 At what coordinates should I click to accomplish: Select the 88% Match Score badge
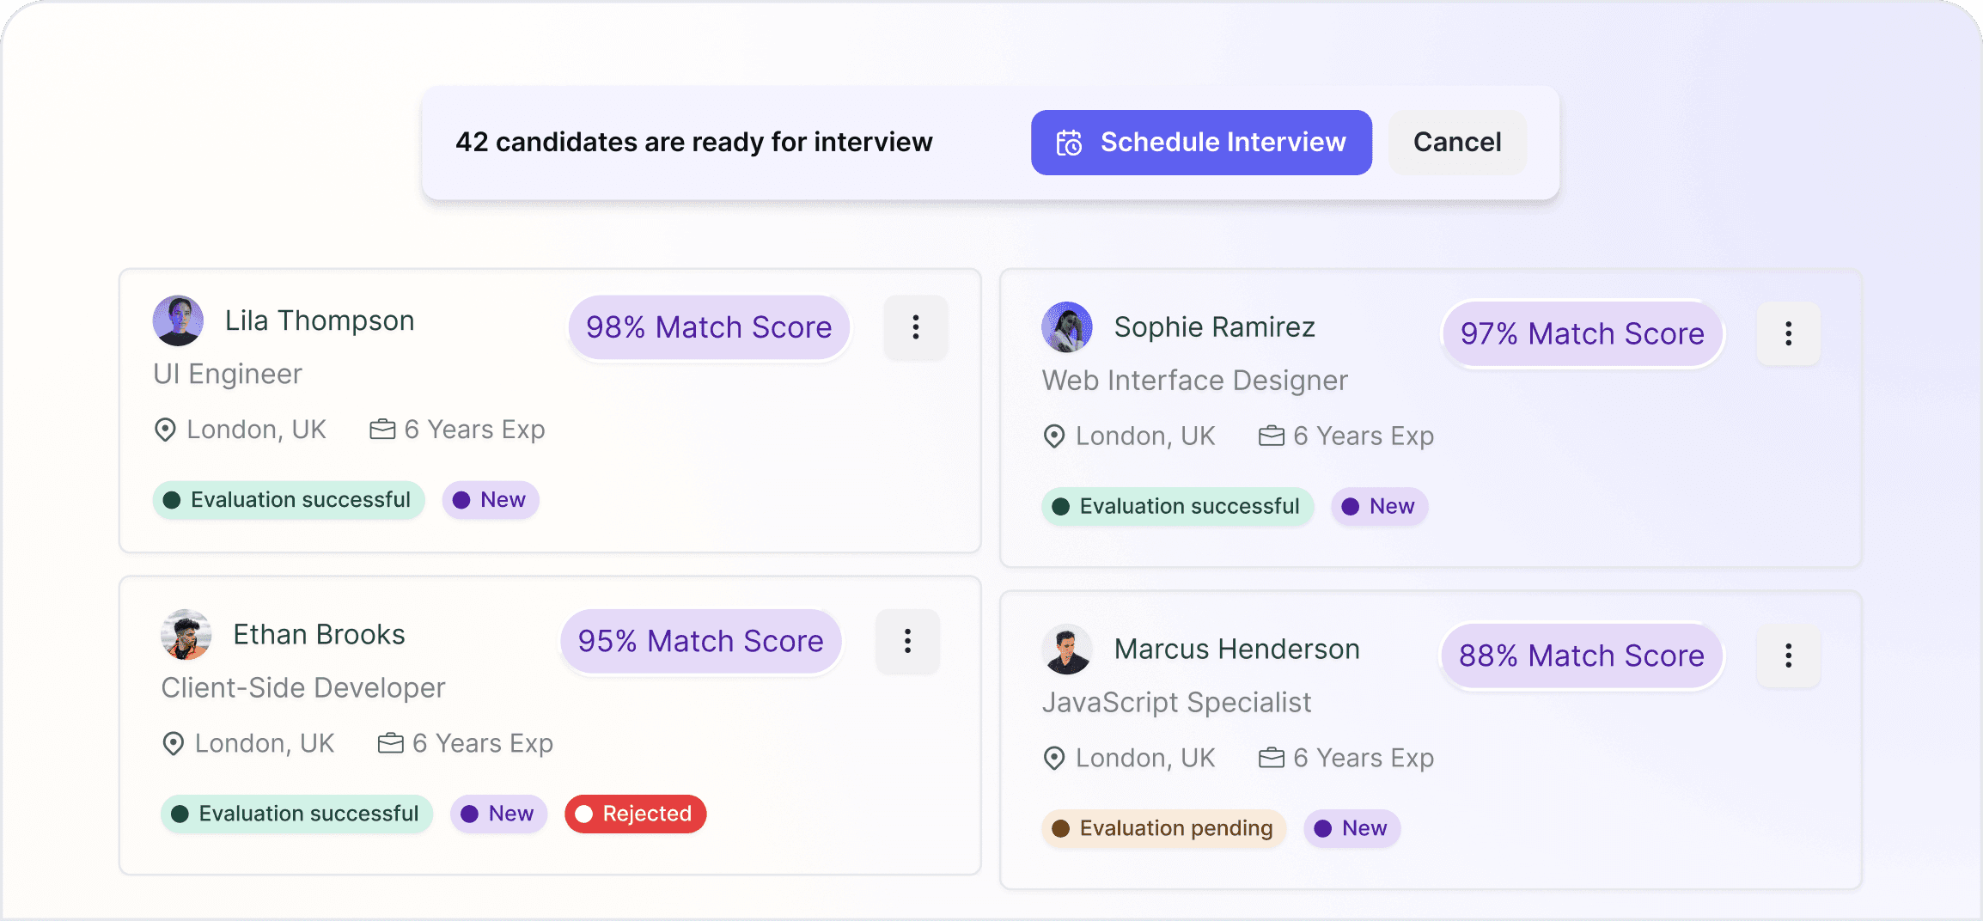[x=1582, y=656]
